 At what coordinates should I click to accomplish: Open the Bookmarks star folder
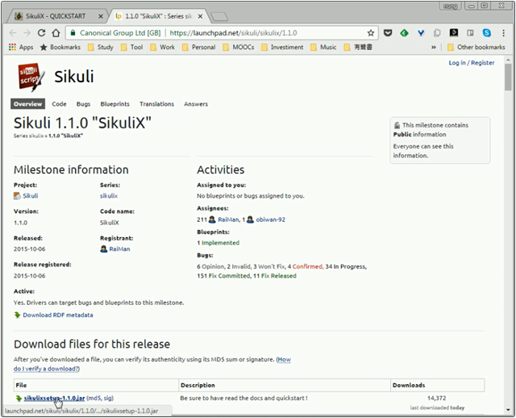coord(60,47)
